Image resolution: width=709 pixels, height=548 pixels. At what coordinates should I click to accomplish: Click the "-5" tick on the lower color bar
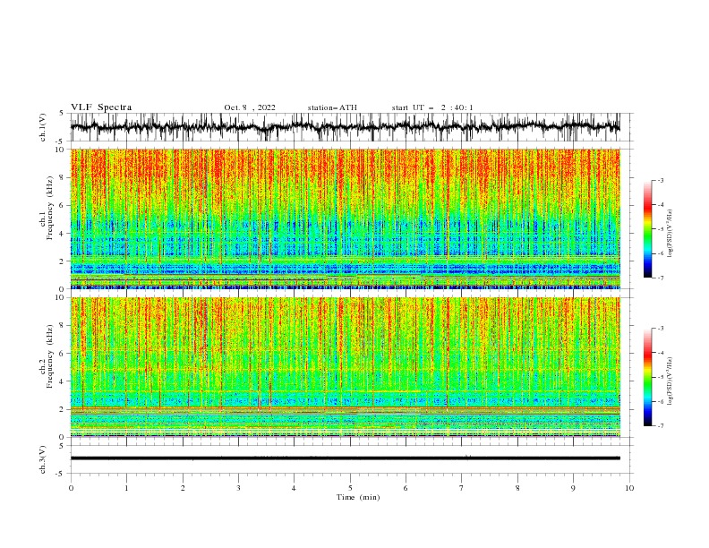[x=660, y=377]
